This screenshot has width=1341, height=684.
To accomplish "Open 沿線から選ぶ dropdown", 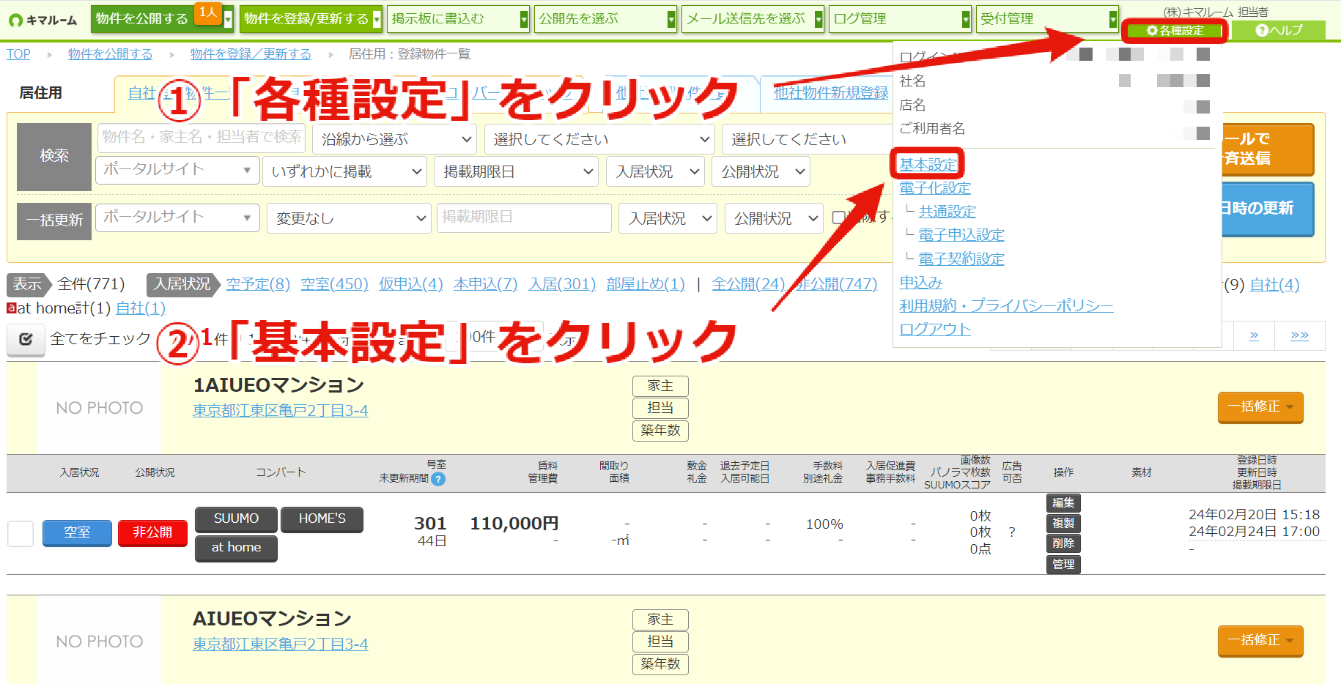I will (x=394, y=139).
